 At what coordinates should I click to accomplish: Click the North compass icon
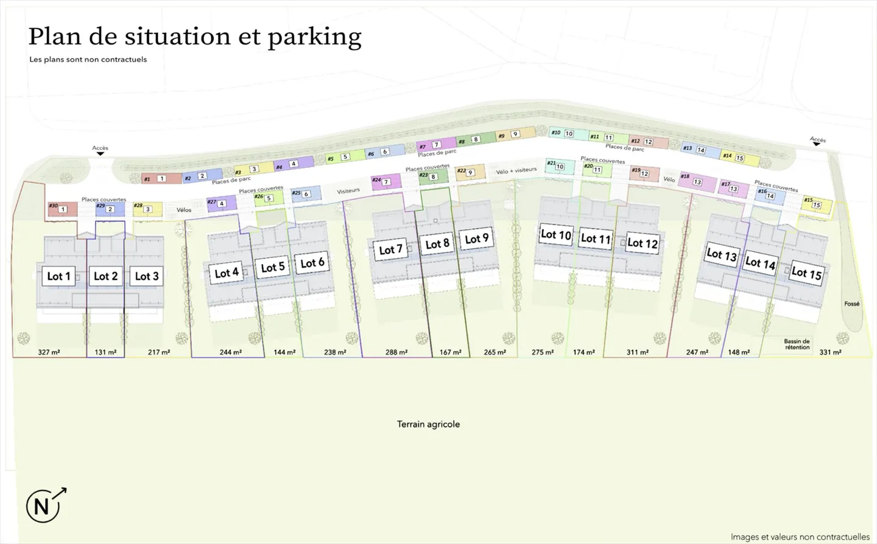pyautogui.click(x=44, y=505)
